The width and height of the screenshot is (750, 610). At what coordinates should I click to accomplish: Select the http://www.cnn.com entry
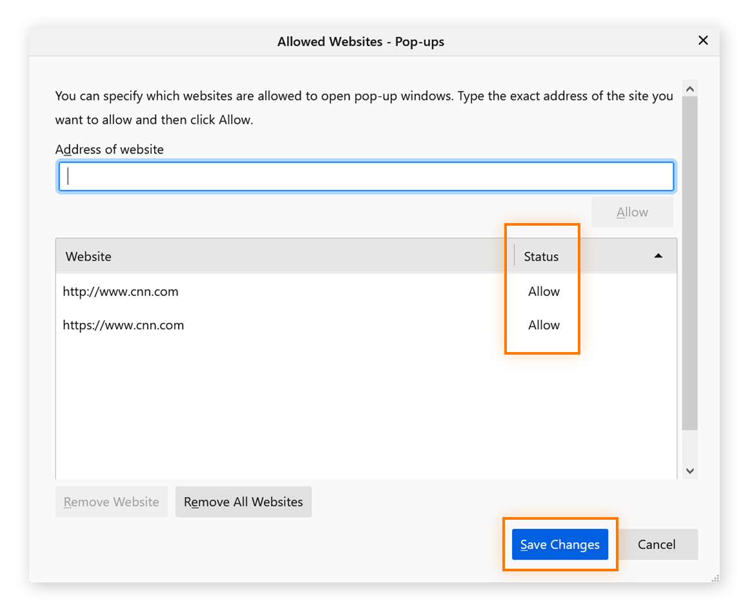(121, 291)
